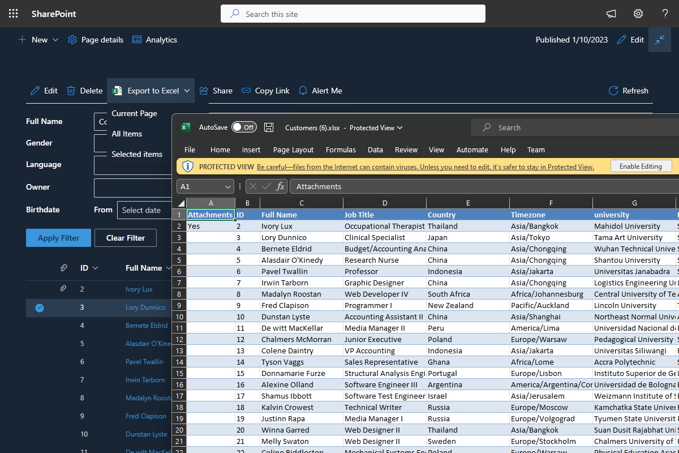
Task: Select Excel column D header
Action: pos(385,203)
